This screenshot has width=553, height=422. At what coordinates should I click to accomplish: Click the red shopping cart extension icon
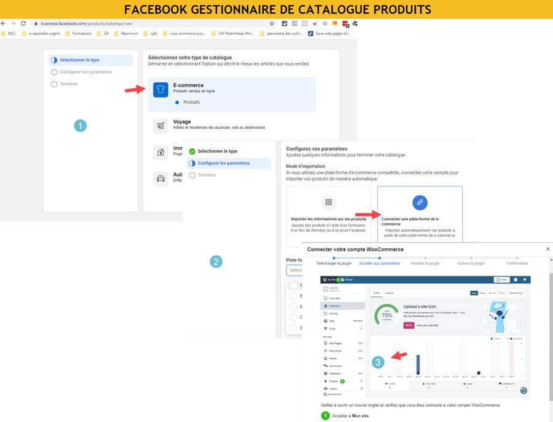tap(315, 23)
